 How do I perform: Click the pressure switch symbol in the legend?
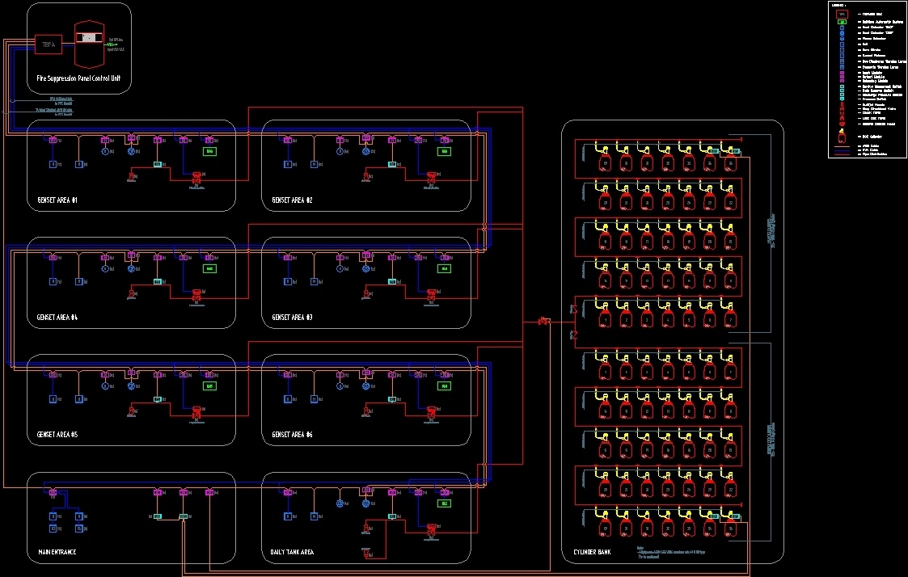(x=842, y=99)
